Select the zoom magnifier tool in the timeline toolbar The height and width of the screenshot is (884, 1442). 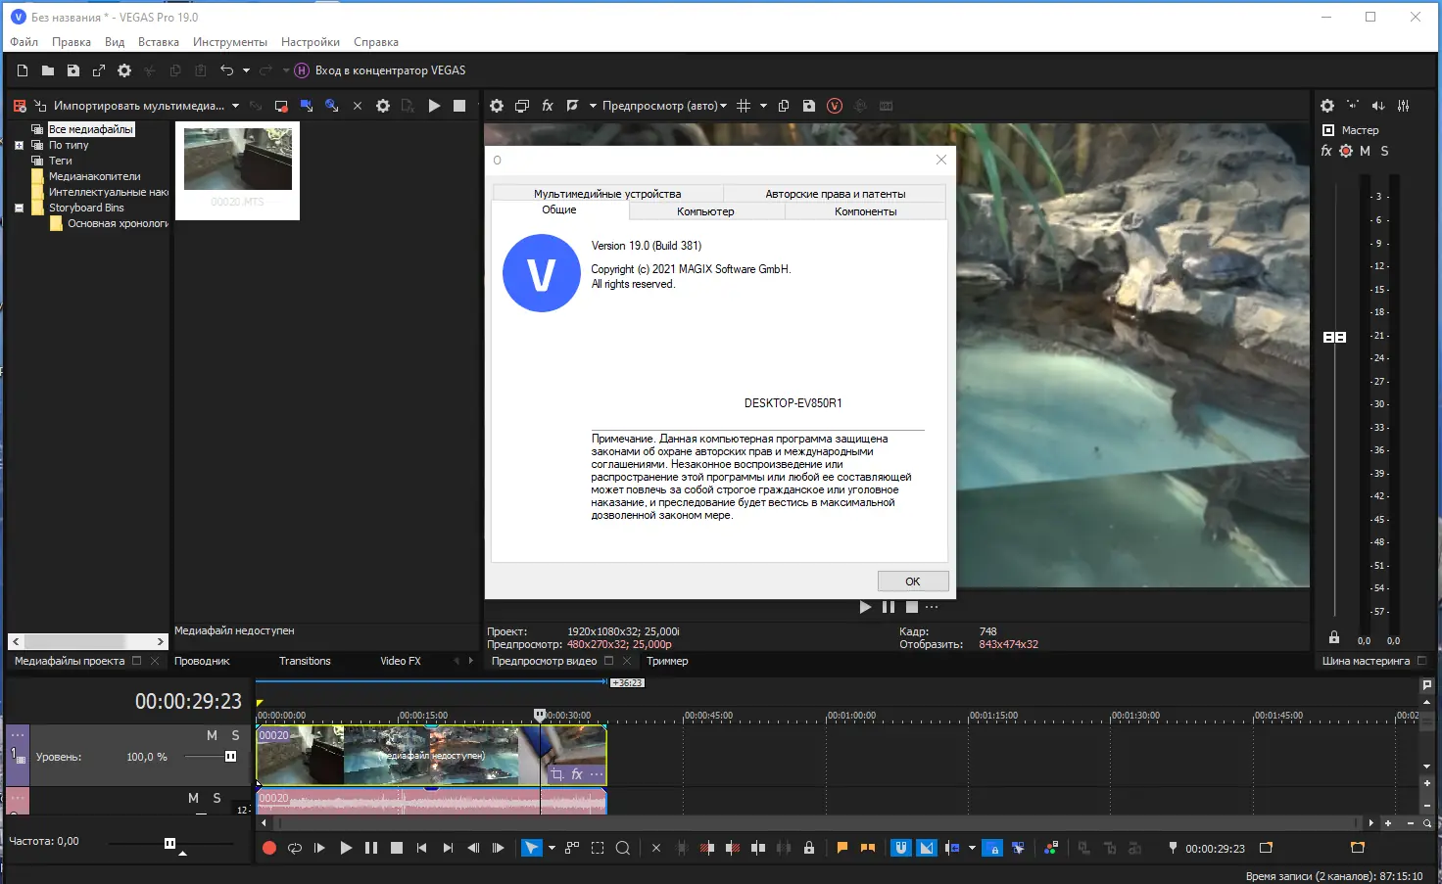pyautogui.click(x=622, y=849)
